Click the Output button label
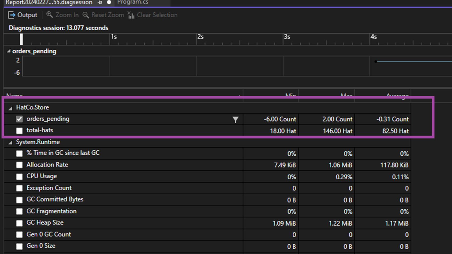This screenshot has height=254, width=452. click(27, 15)
